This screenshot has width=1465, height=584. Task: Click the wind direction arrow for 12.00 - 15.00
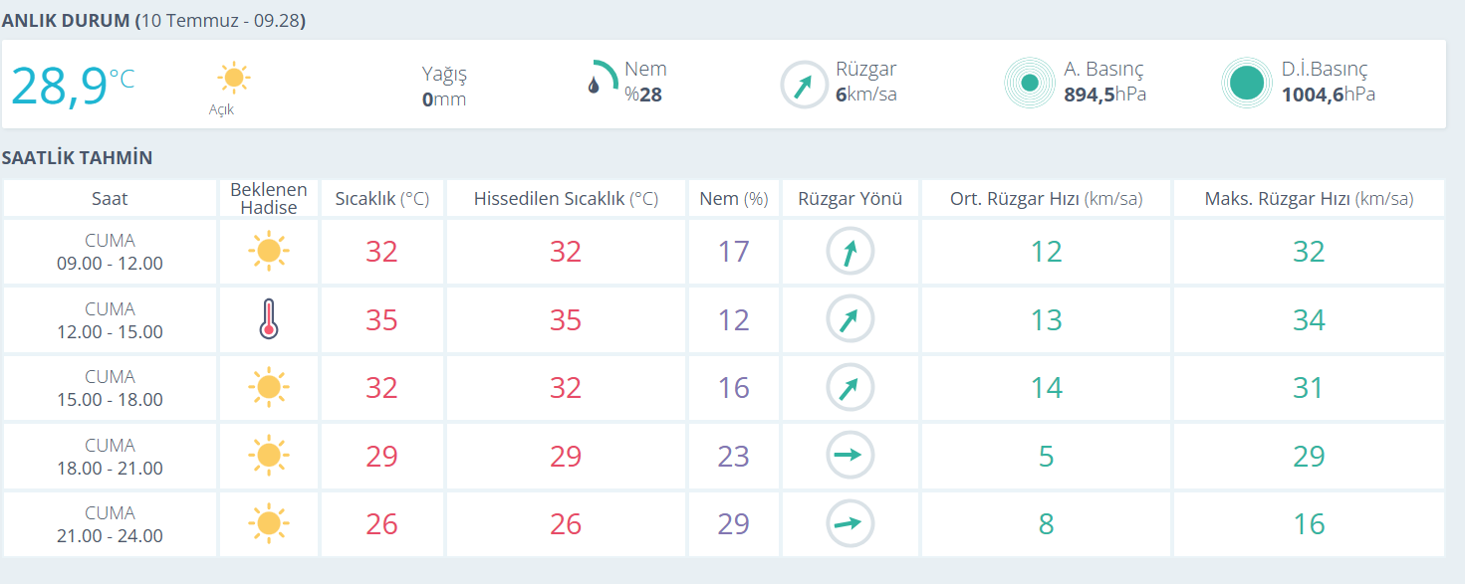851,320
